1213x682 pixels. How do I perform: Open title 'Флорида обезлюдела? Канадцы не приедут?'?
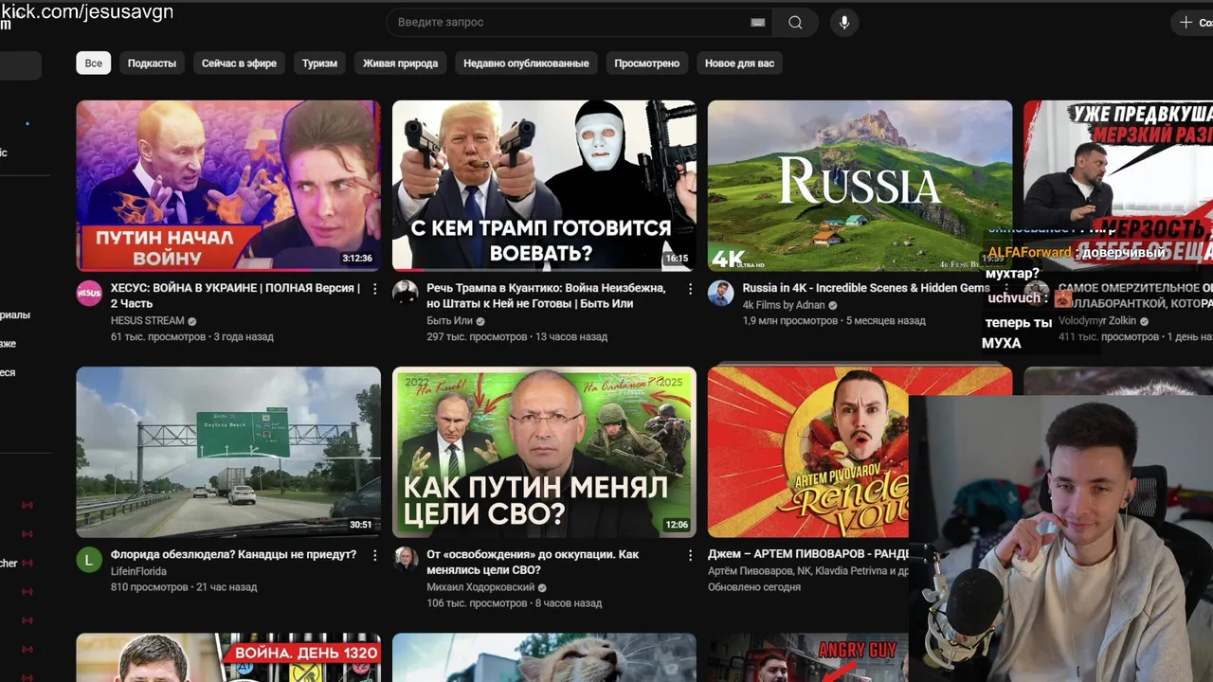coord(233,554)
